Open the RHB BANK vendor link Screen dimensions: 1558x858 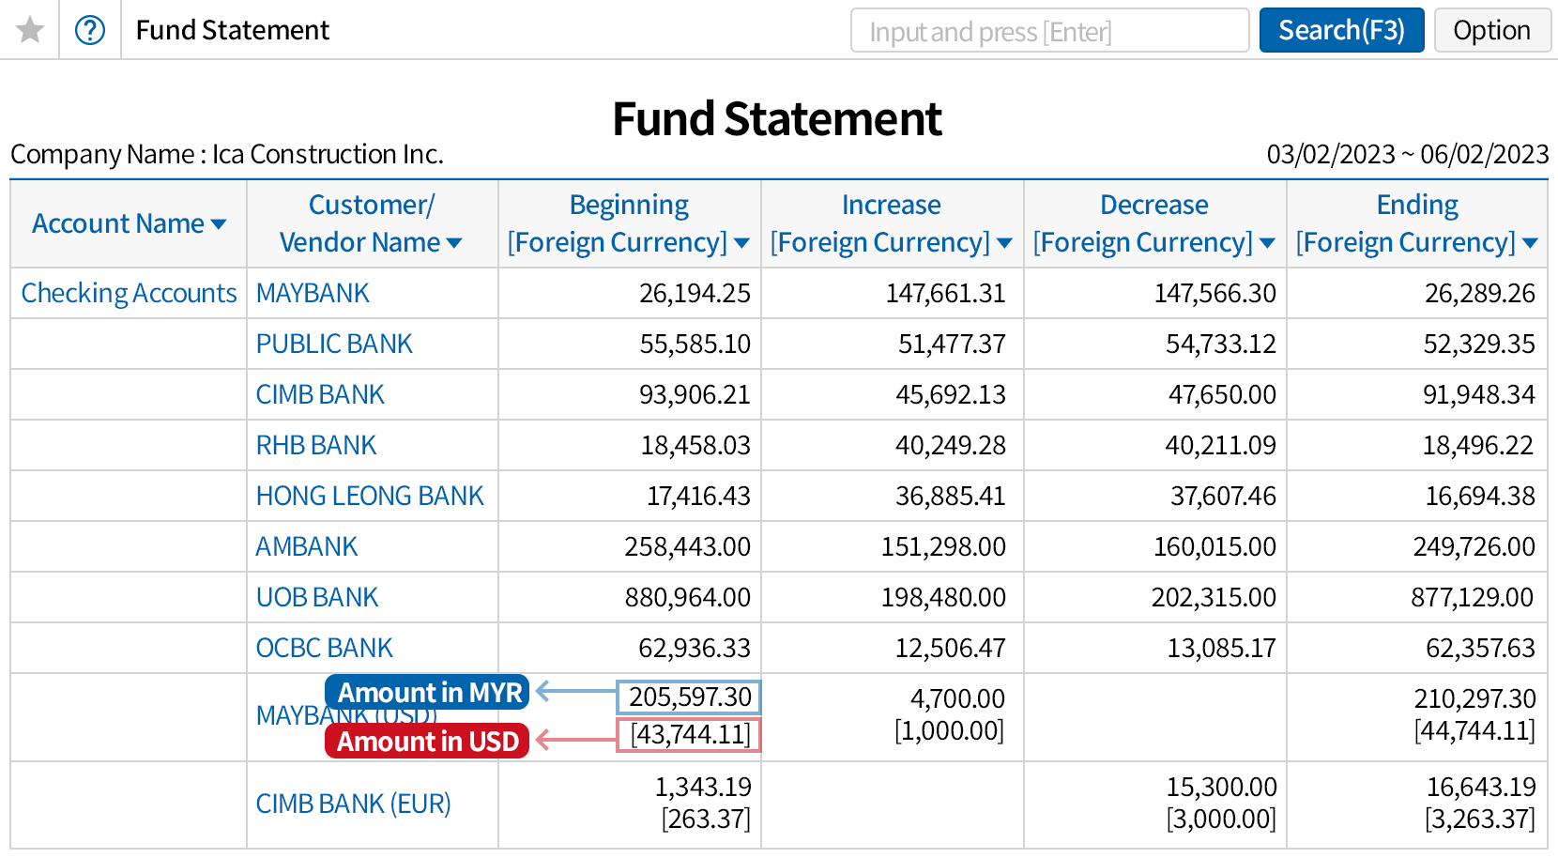coord(316,445)
